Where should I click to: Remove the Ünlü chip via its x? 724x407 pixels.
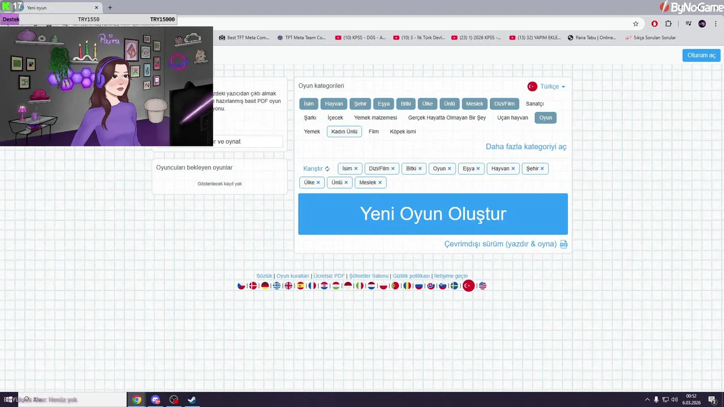(346, 183)
